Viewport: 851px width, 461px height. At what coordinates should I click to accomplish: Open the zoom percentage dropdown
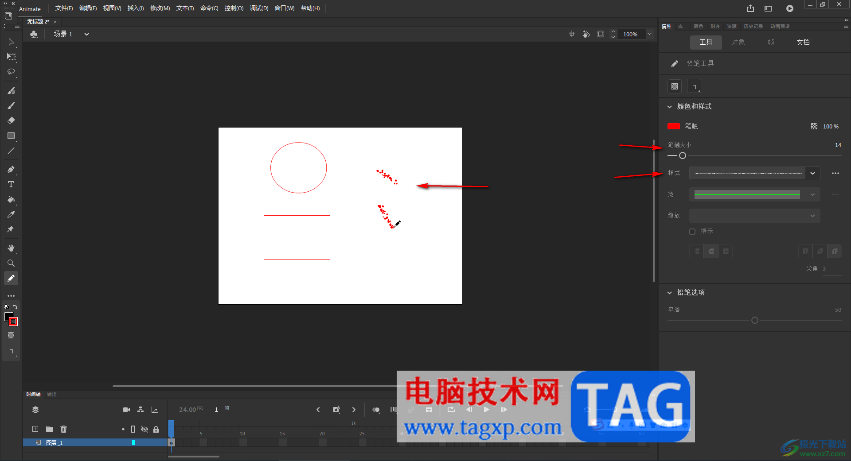pyautogui.click(x=649, y=34)
